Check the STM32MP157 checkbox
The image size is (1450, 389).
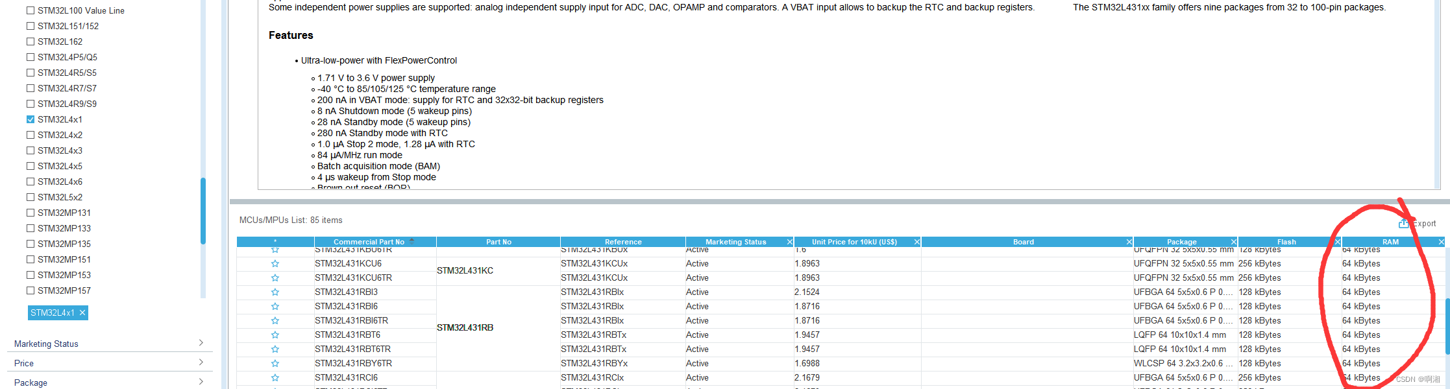[31, 290]
